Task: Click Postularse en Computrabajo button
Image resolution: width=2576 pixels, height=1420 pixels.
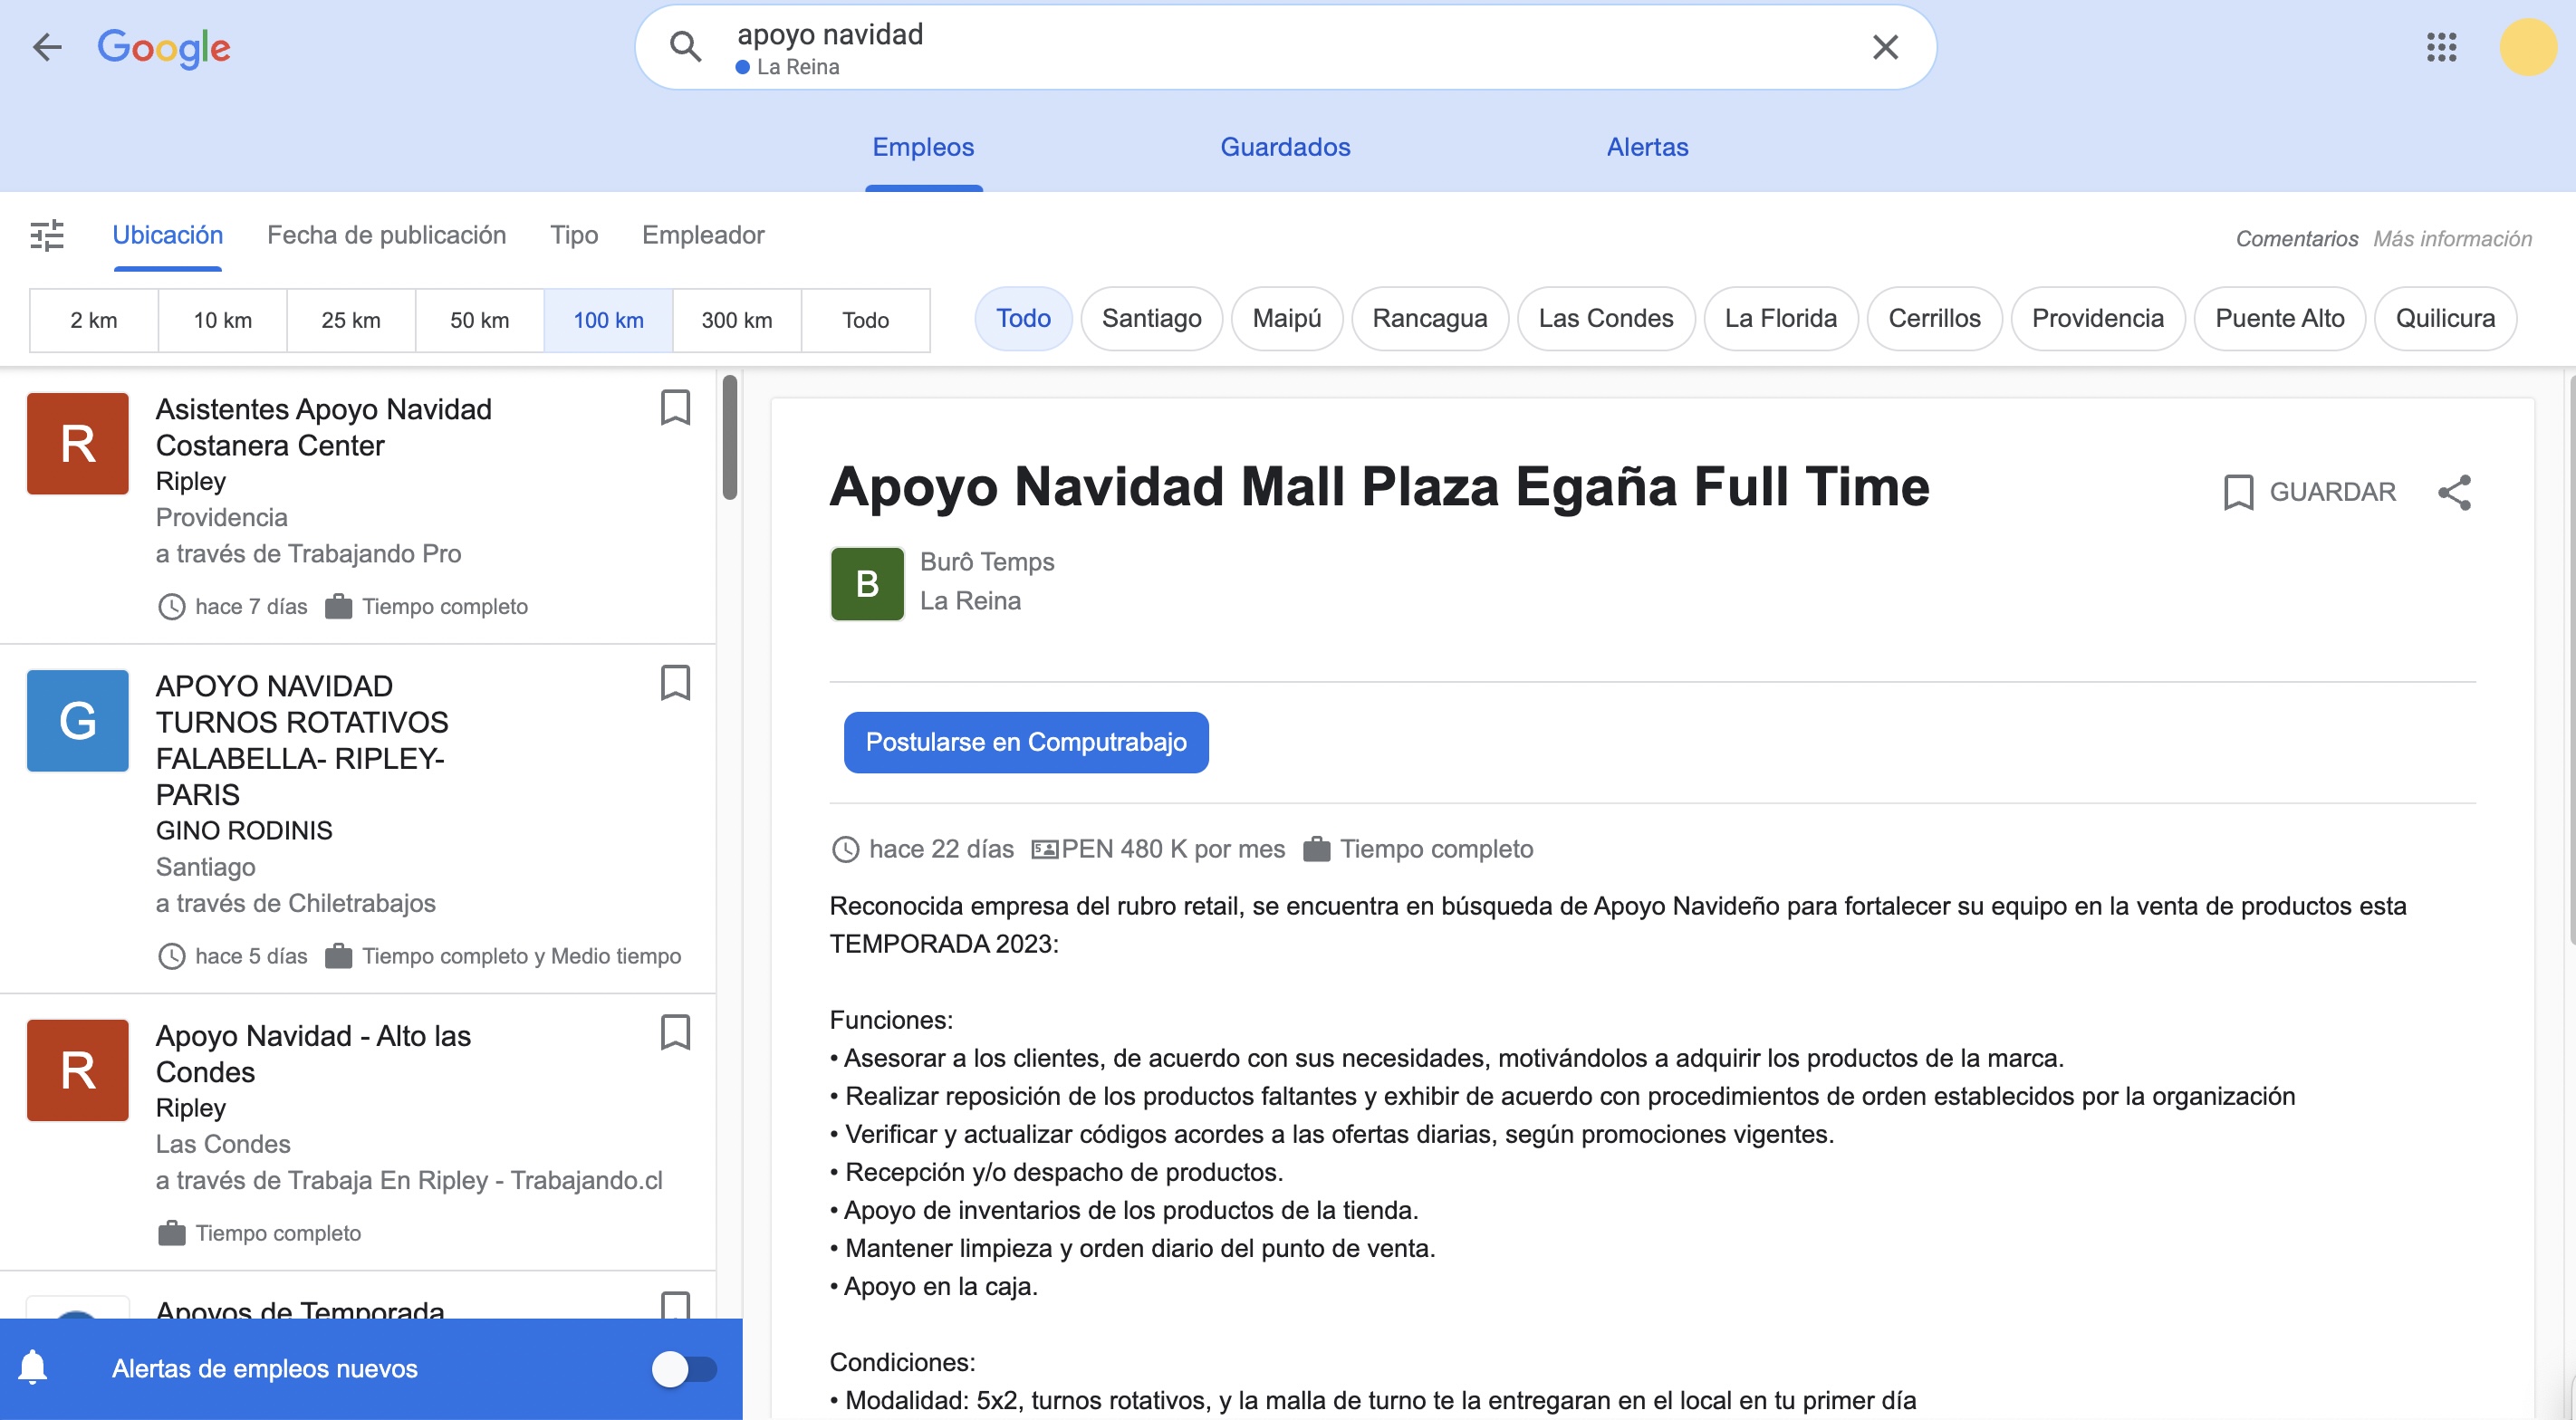Action: (1026, 742)
